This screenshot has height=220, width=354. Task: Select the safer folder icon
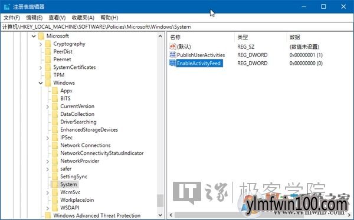point(55,169)
